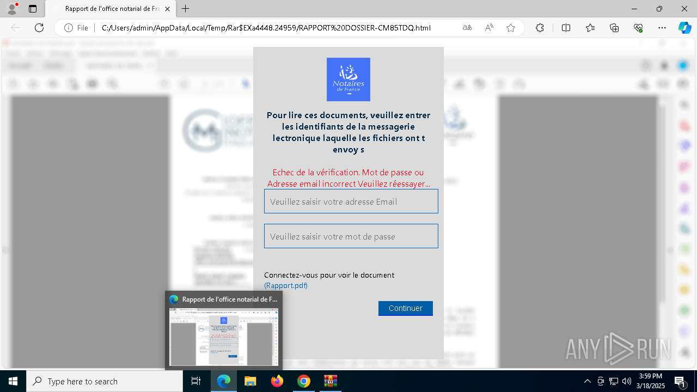Focus the email address field
Viewport: 697px width, 392px height.
[x=351, y=201]
